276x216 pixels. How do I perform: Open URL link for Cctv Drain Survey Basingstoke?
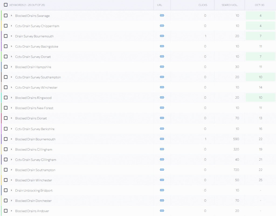[x=162, y=46]
